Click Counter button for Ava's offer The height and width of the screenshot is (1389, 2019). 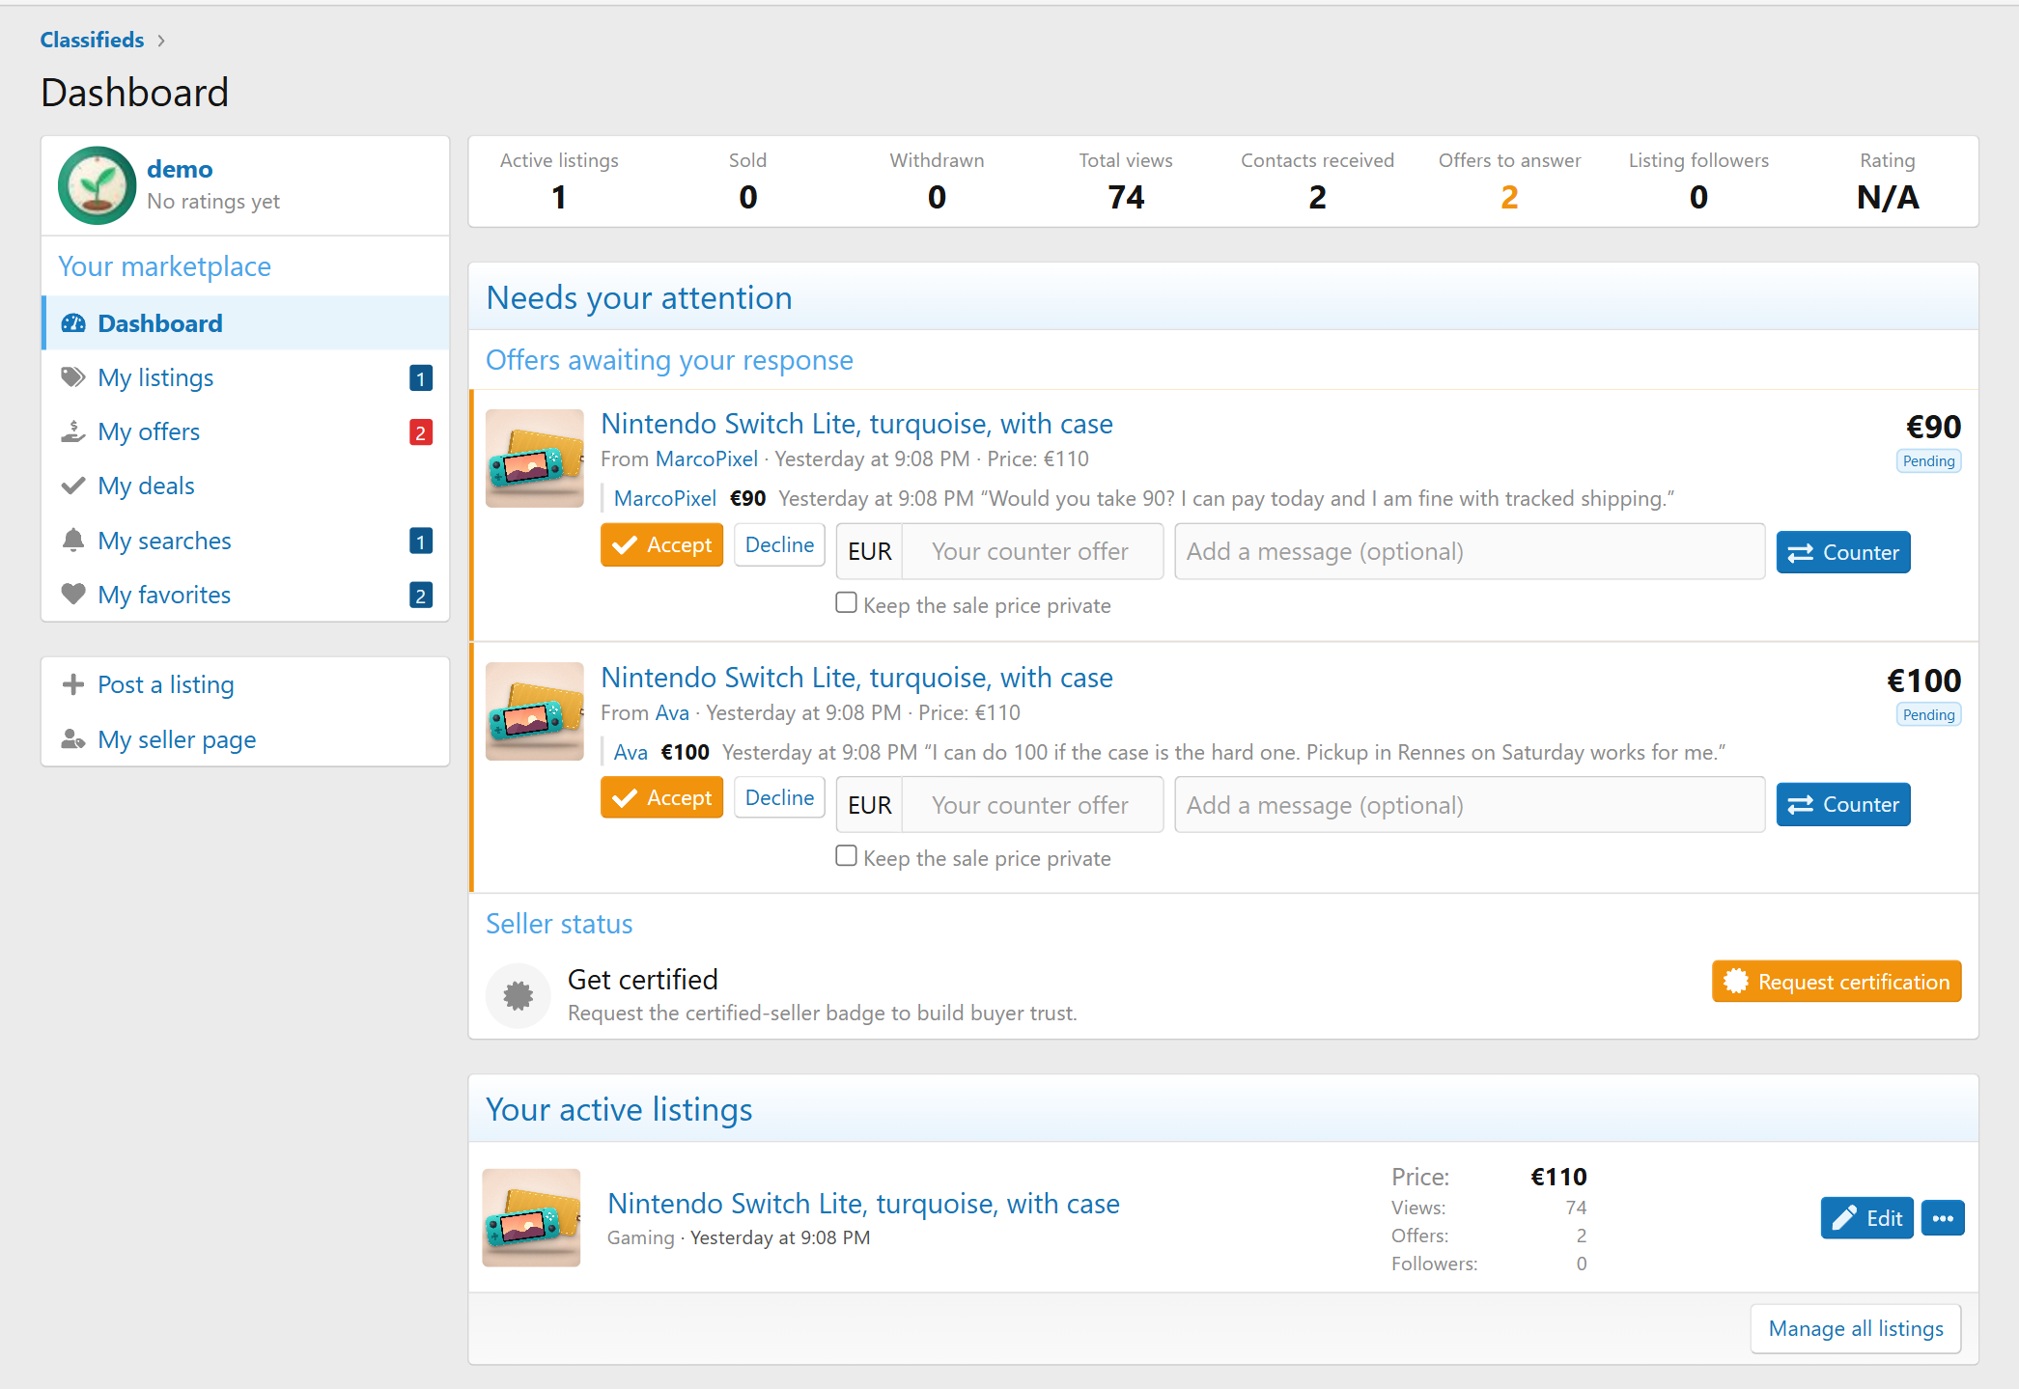tap(1843, 805)
